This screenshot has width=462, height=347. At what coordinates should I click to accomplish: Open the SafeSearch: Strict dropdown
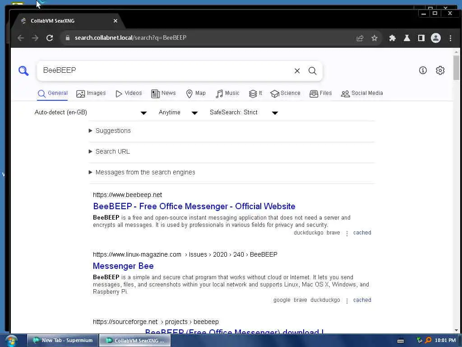[x=244, y=113]
